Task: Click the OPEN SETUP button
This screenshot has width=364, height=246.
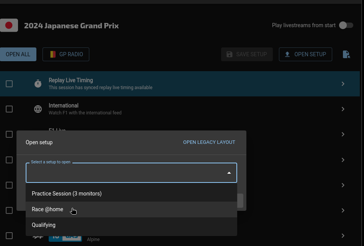Action: pyautogui.click(x=305, y=54)
